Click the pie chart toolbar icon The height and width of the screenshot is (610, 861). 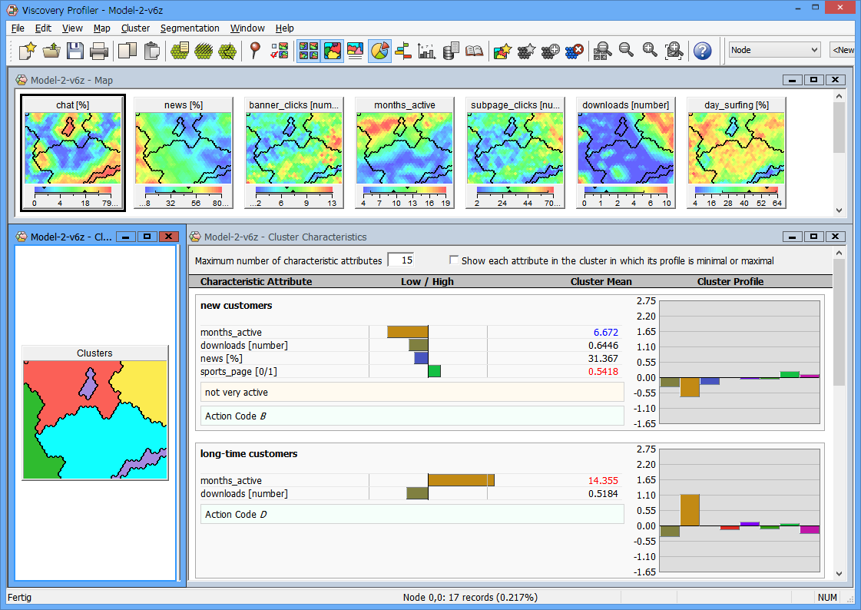click(x=379, y=51)
